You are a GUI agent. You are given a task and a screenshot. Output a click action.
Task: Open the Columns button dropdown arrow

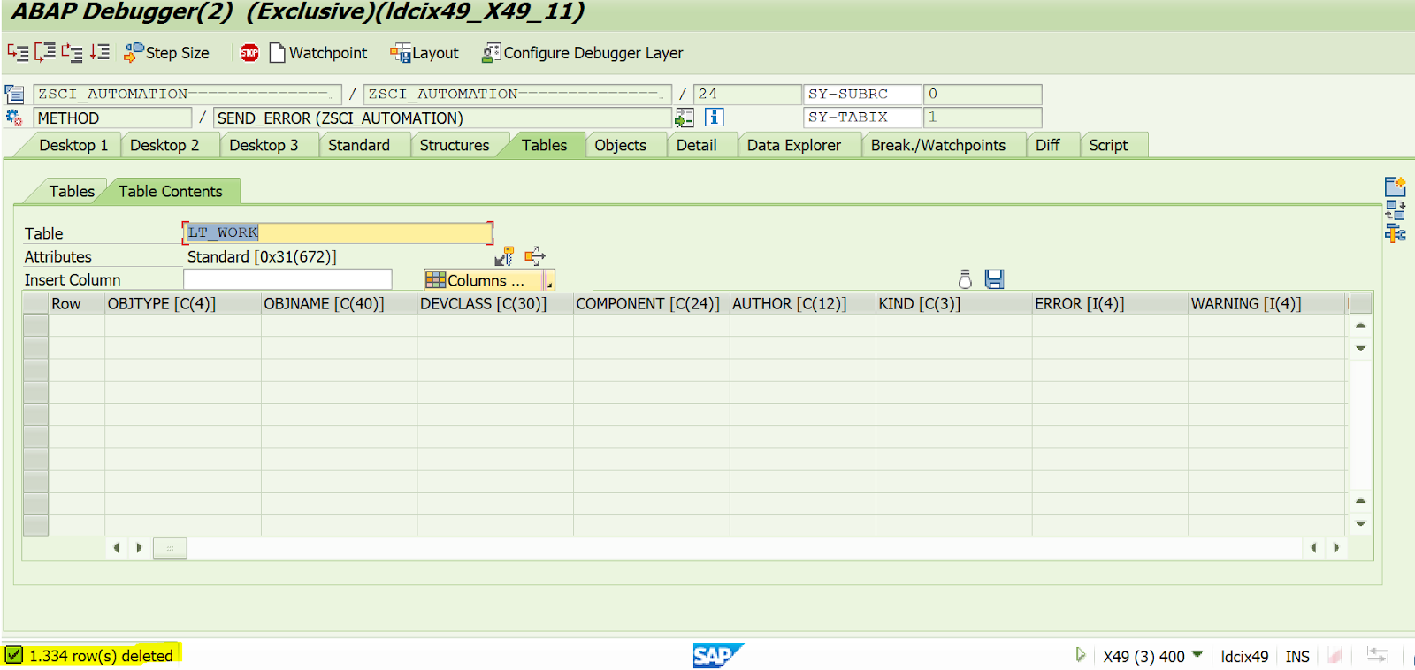549,280
